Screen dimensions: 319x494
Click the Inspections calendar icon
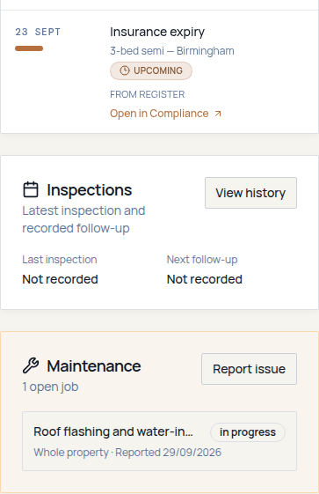point(31,189)
